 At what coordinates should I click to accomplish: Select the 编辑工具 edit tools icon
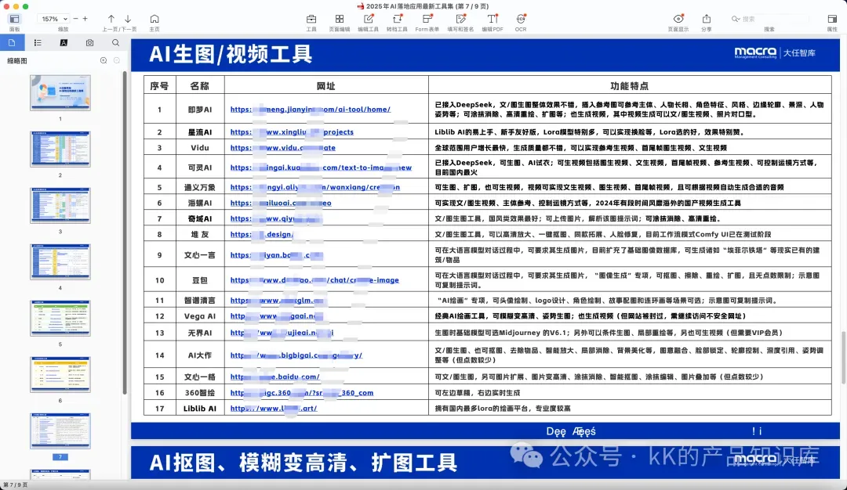pyautogui.click(x=369, y=19)
